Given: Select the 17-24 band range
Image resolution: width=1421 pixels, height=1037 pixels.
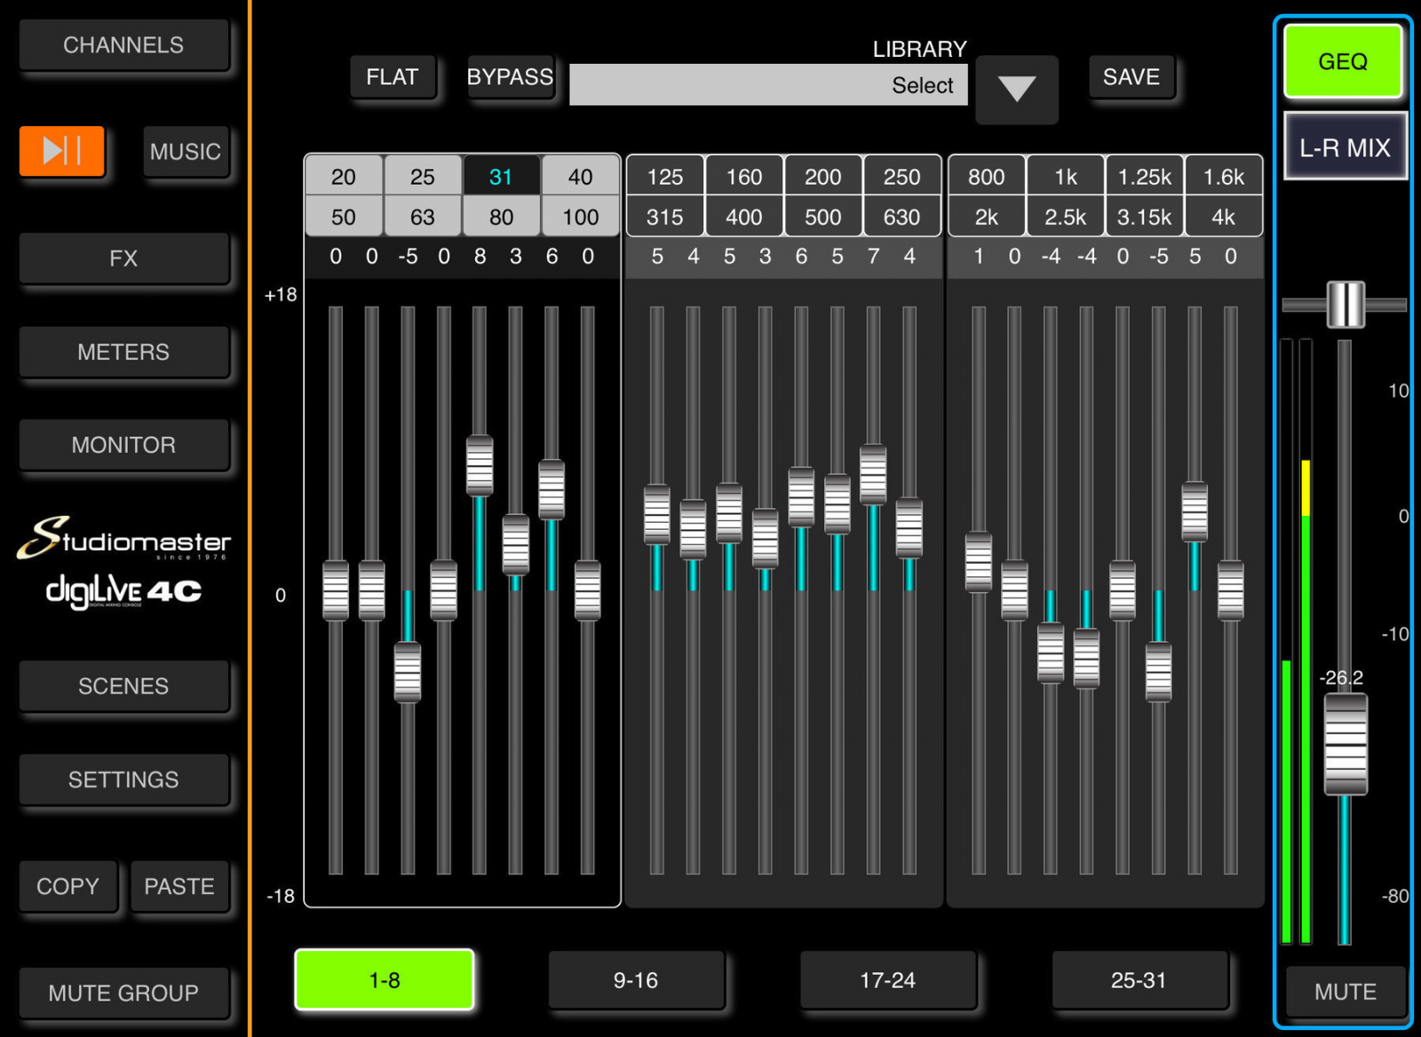Looking at the screenshot, I should [x=887, y=980].
